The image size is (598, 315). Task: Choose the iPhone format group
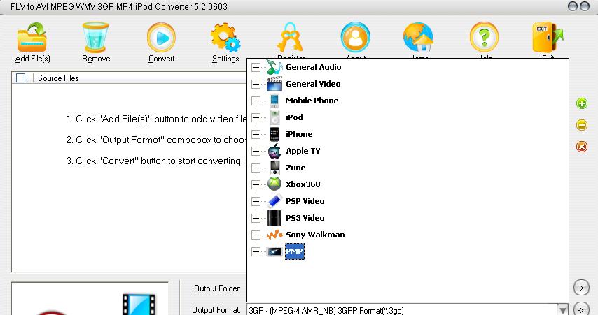click(299, 134)
